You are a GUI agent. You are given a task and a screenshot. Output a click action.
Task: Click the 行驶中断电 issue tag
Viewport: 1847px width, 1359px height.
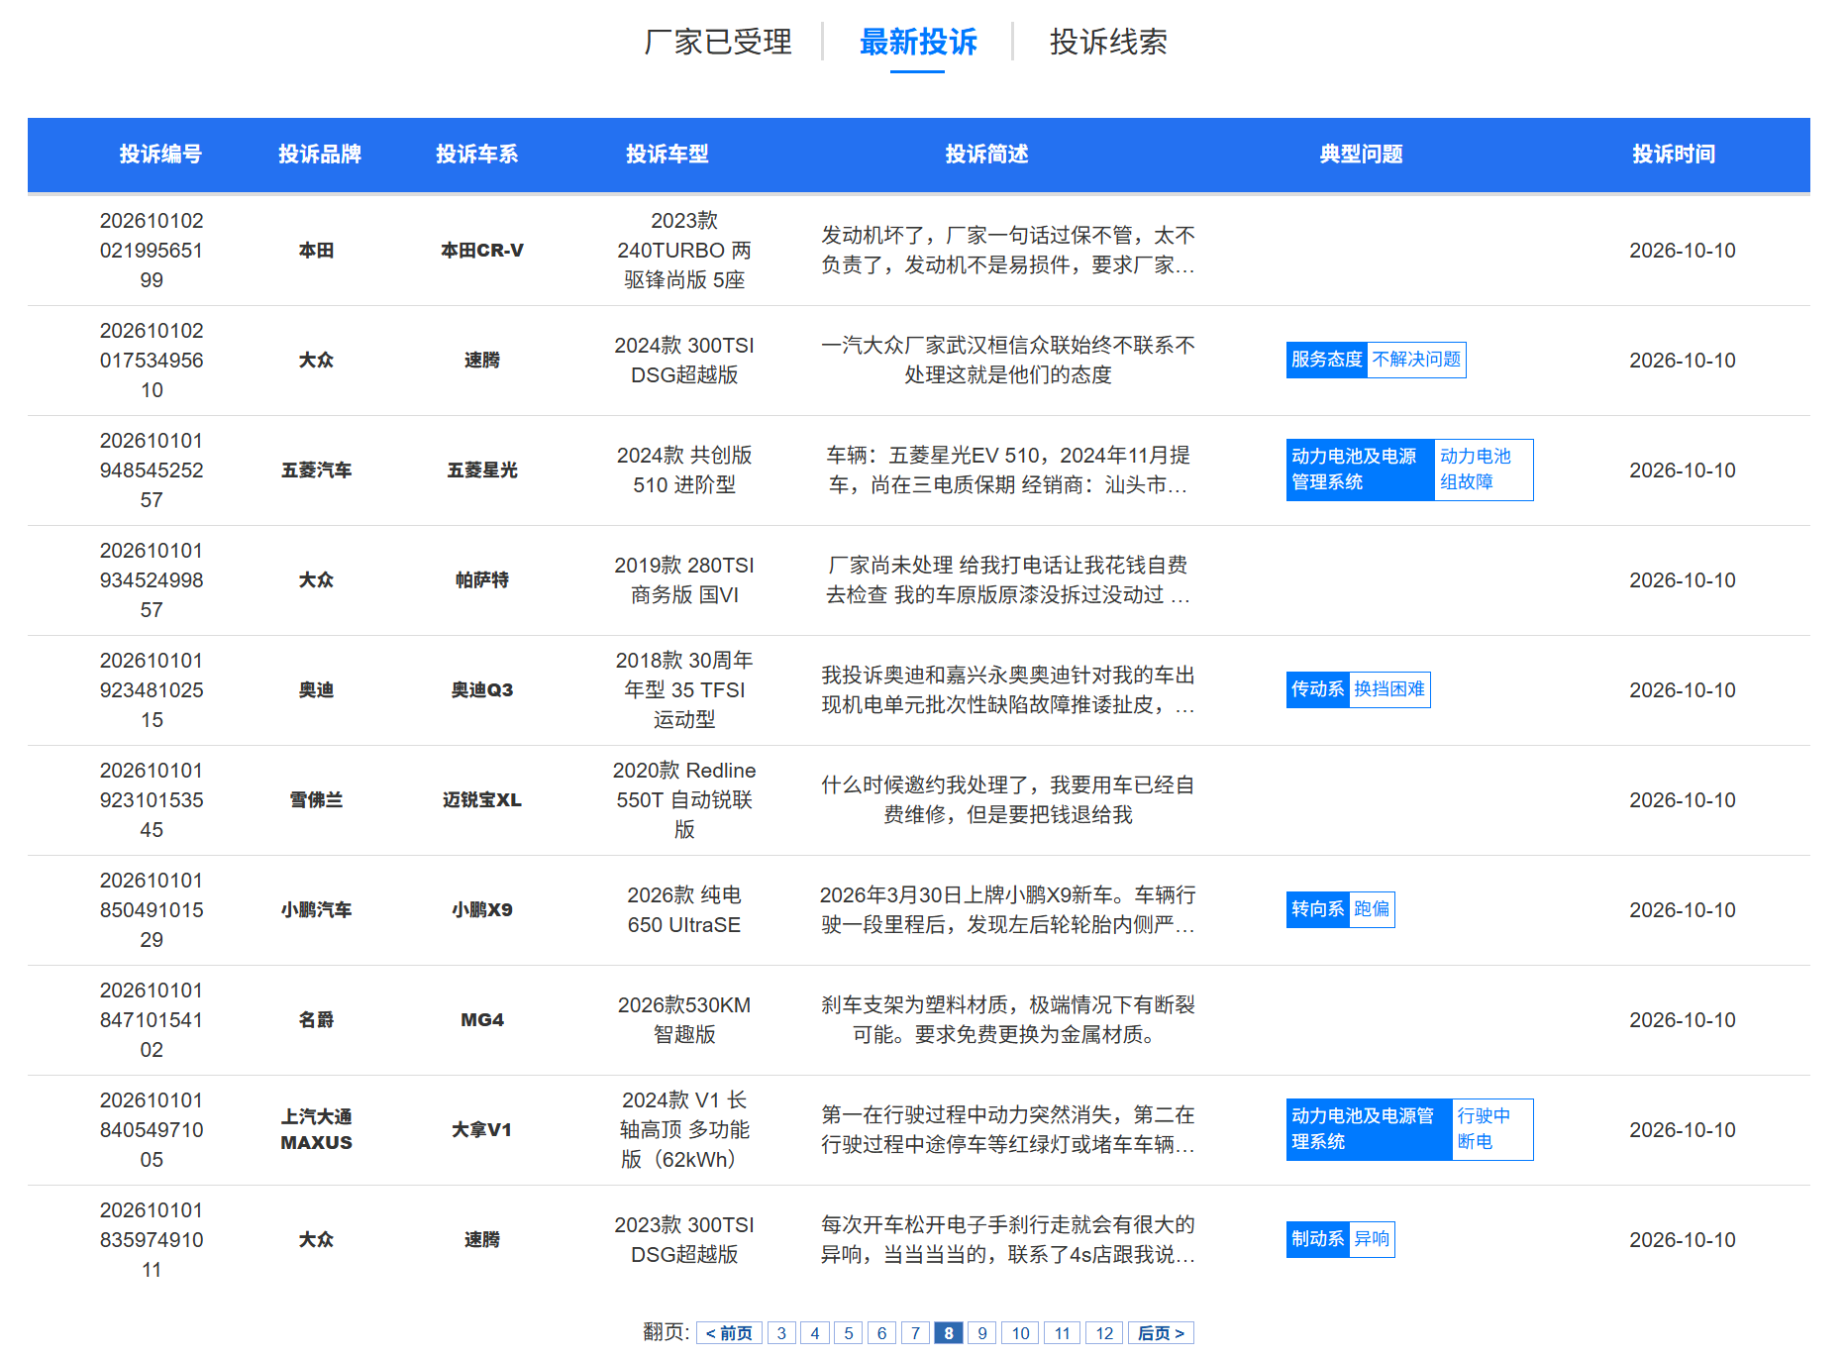pos(1492,1129)
